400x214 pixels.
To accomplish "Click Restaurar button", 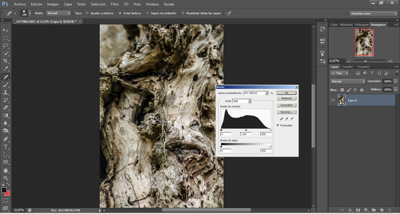I will click(x=286, y=98).
